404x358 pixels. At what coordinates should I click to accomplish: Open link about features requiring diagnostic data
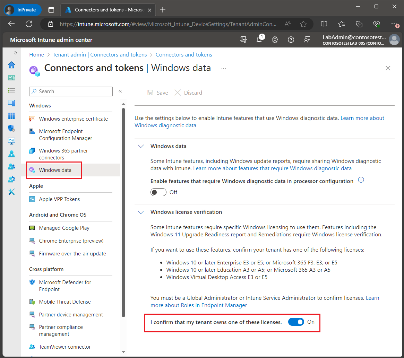tap(272, 168)
